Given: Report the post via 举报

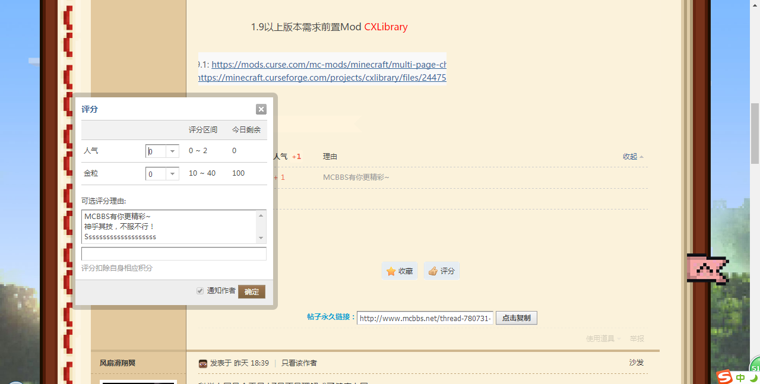Looking at the screenshot, I should 637,339.
